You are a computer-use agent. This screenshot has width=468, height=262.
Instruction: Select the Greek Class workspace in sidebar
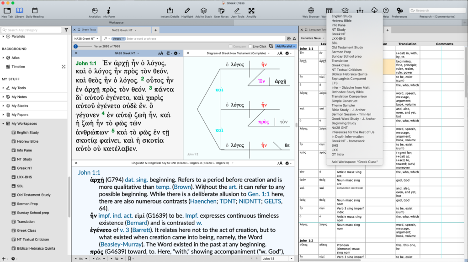click(x=26, y=230)
